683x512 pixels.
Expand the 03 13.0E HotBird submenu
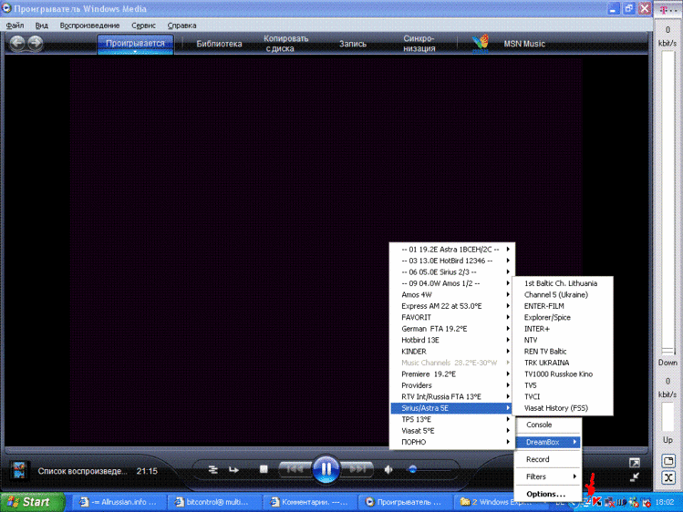pos(452,261)
